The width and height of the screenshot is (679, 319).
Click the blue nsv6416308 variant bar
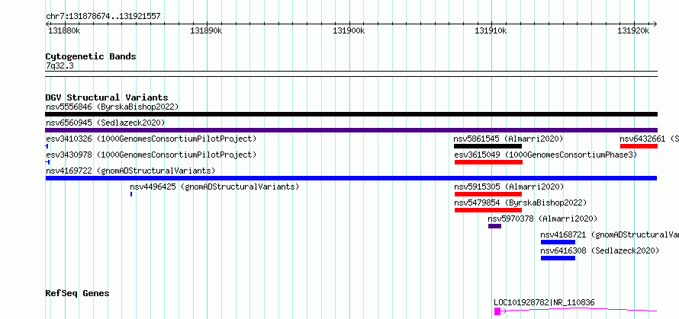pos(558,258)
